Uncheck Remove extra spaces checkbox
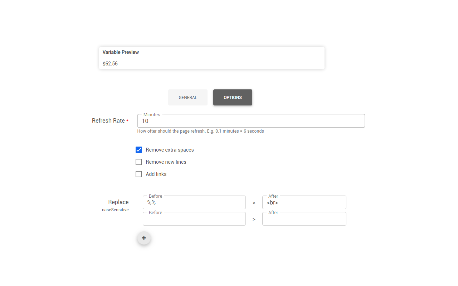Viewport: 458px width, 286px height. coord(139,150)
